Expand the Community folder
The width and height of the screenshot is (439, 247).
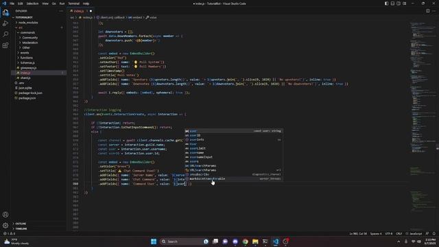point(29,38)
